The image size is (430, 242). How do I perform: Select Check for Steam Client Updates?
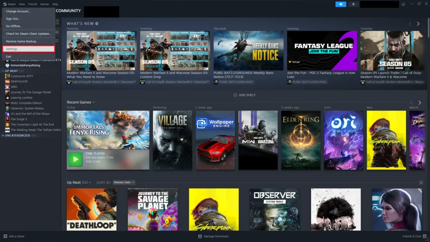[29, 34]
